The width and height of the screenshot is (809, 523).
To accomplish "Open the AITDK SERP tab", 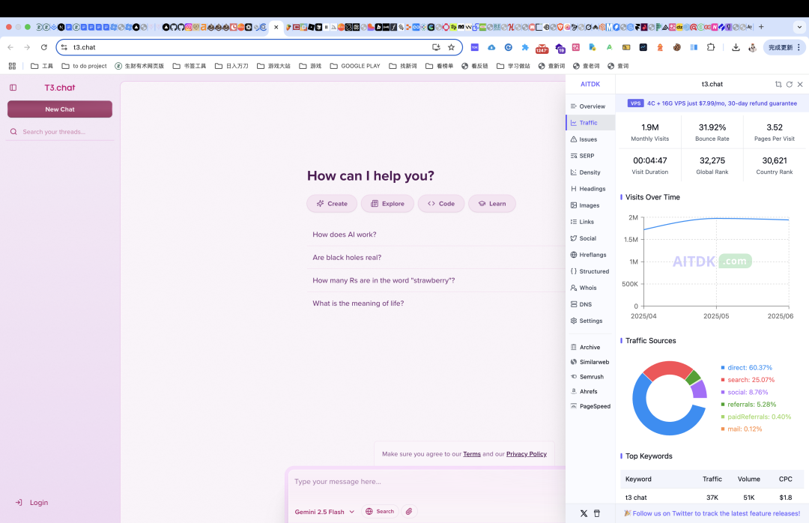I will tap(590, 156).
